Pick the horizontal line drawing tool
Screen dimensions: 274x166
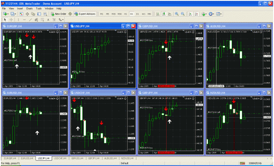[25, 20]
